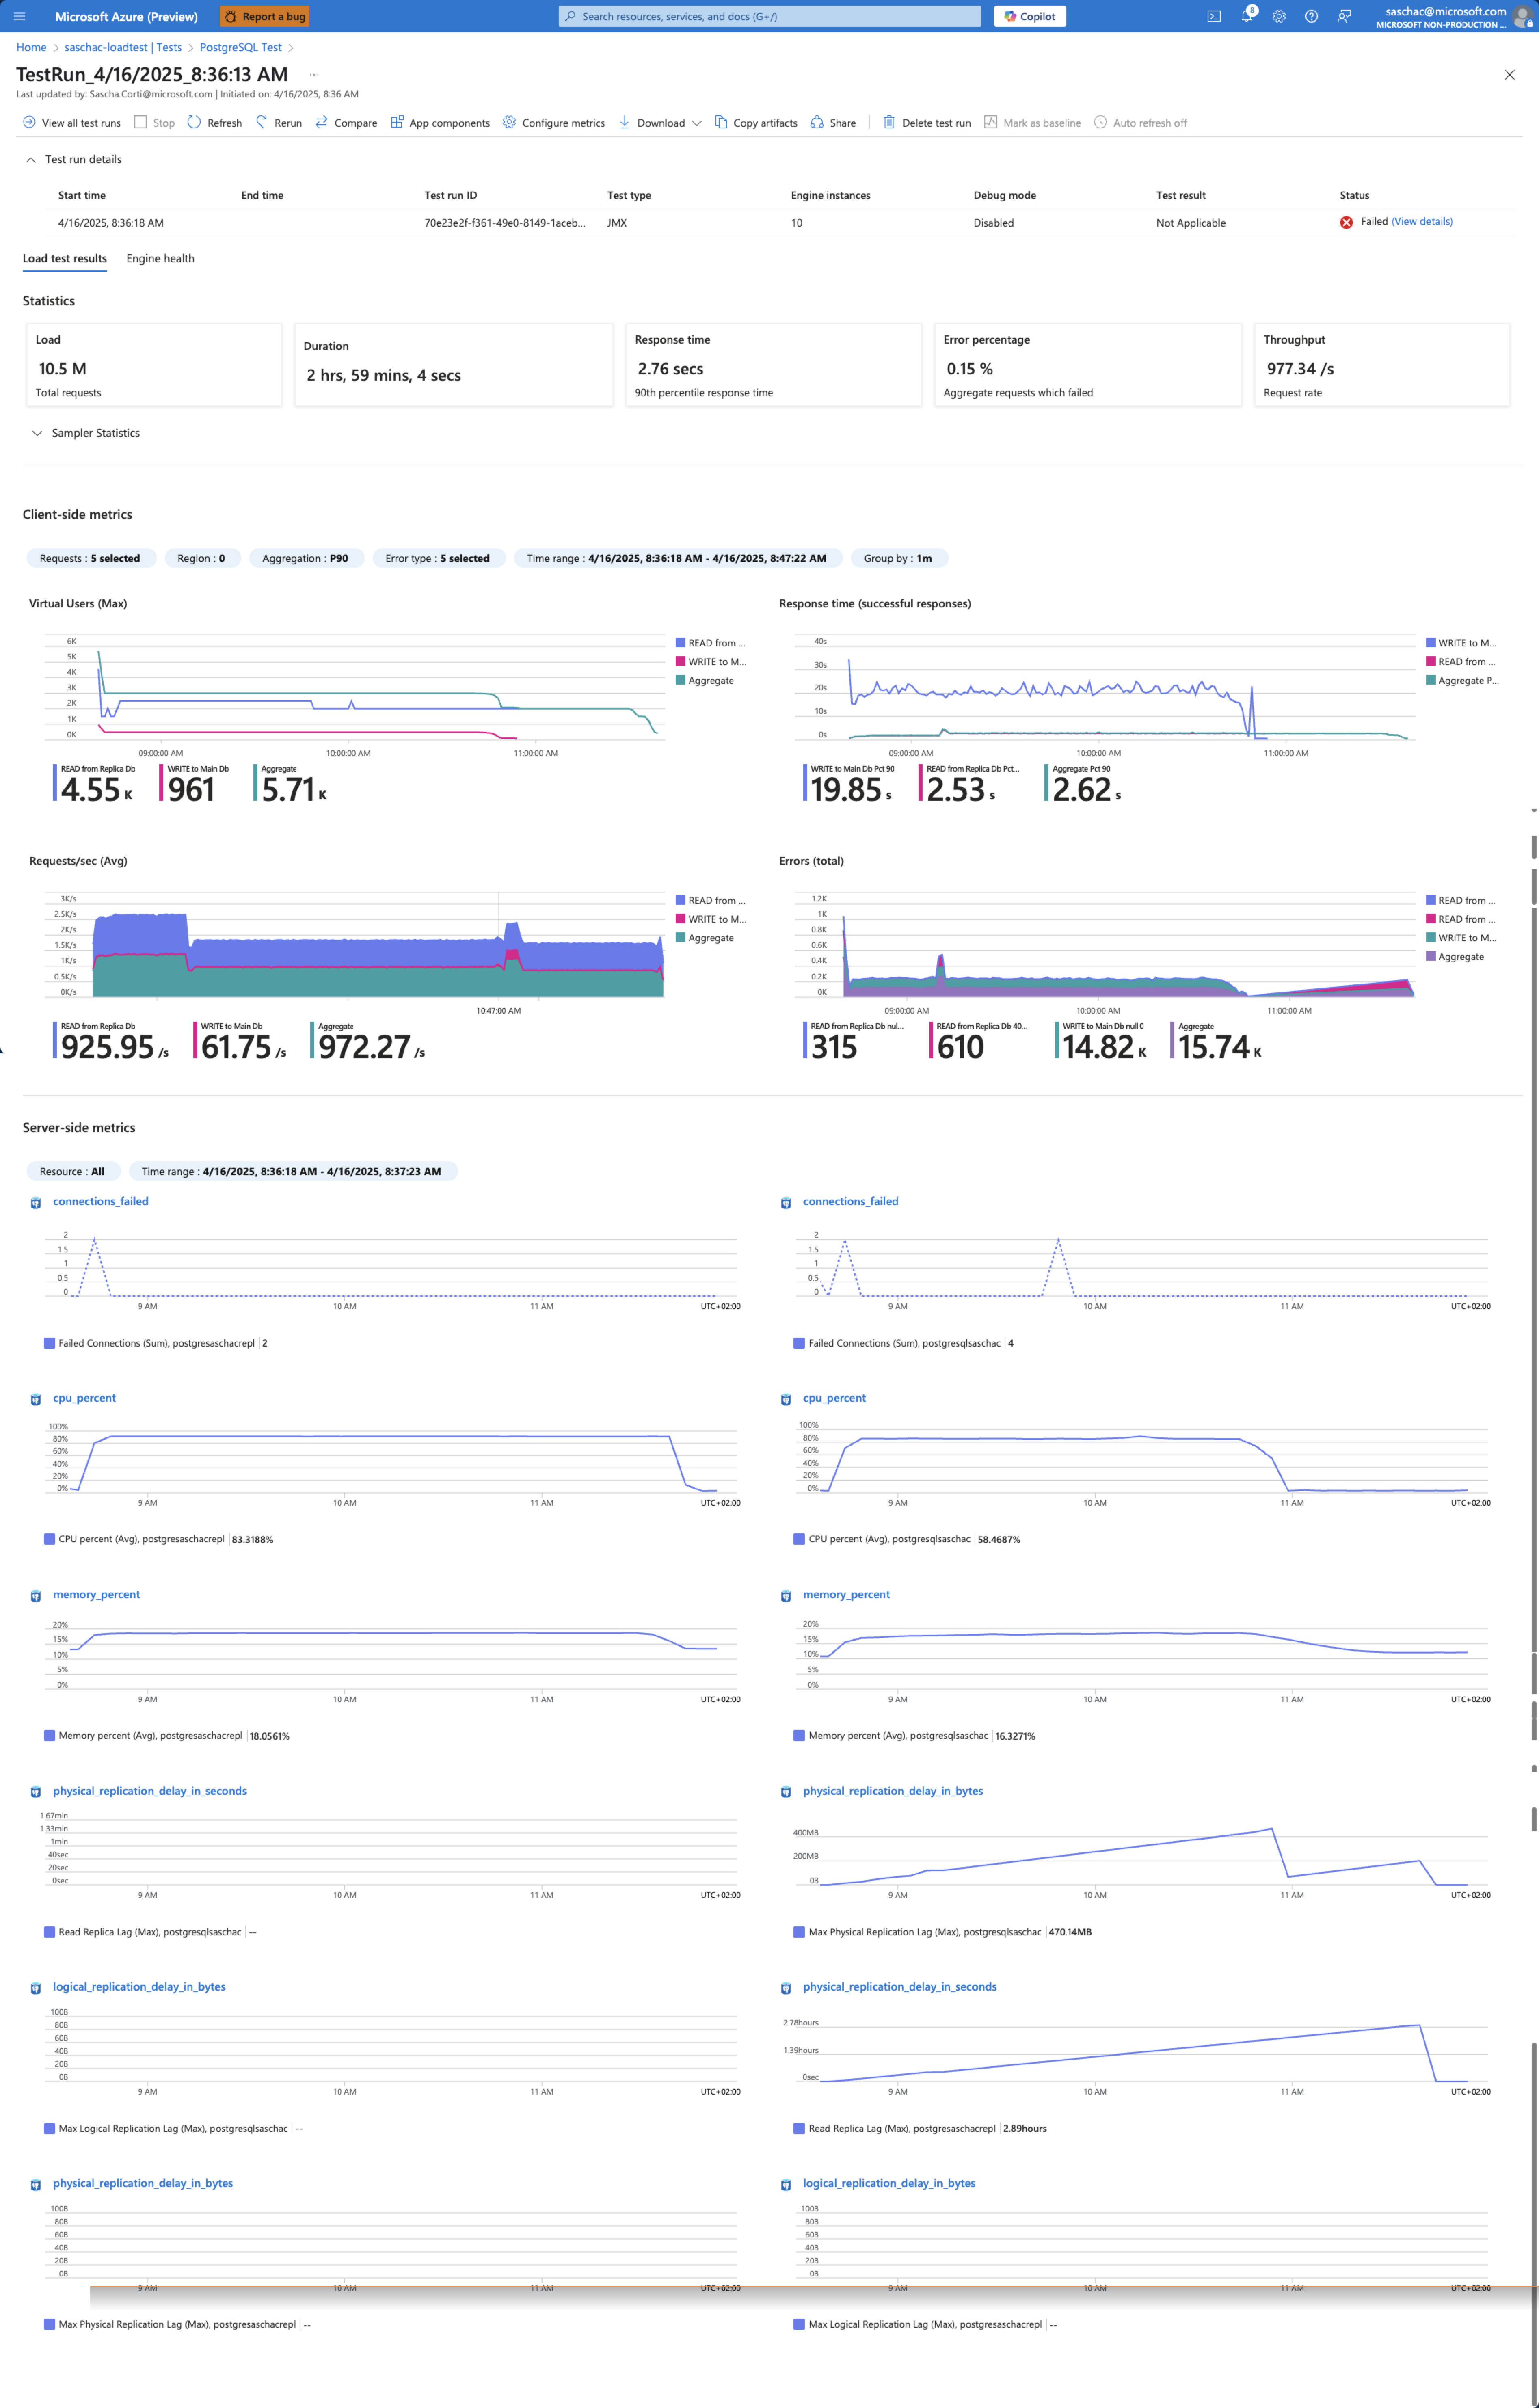Click WRITE to M... swatch in Errors legend
This screenshot has height=2408, width=1539.
[x=1431, y=938]
